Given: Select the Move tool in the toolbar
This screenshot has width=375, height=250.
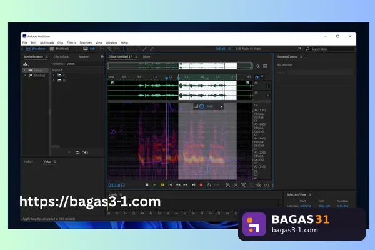Looking at the screenshot, I should tap(102, 49).
